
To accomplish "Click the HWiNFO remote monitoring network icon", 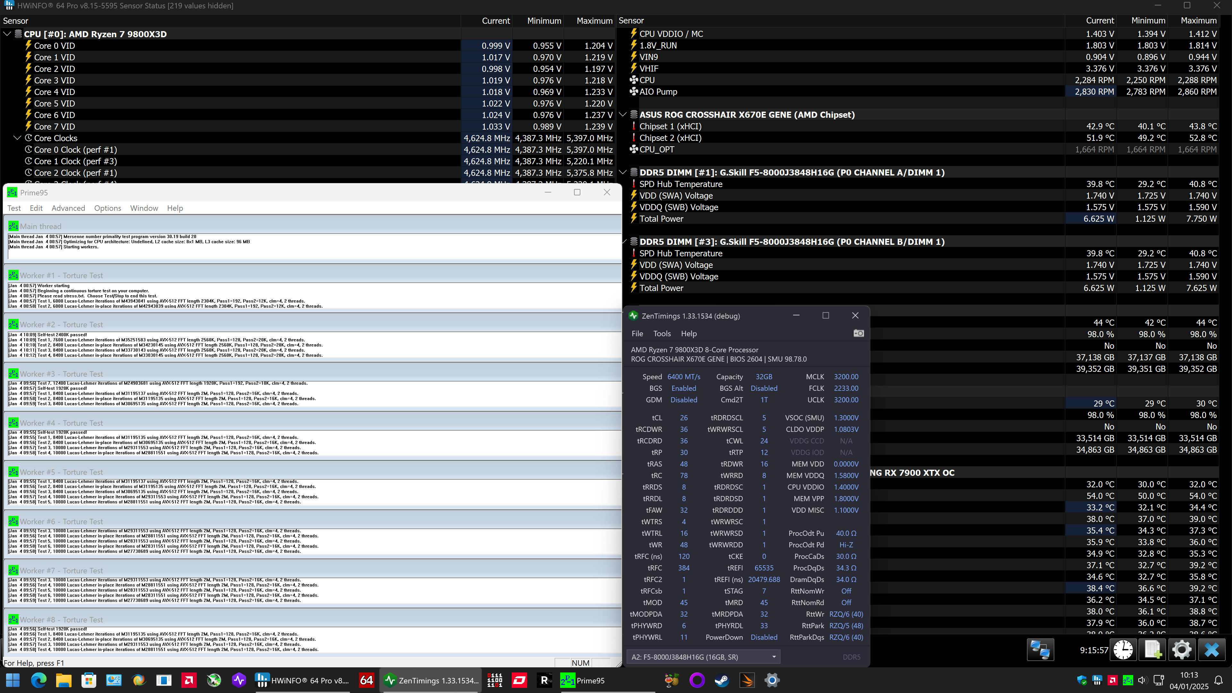I will tap(1040, 650).
